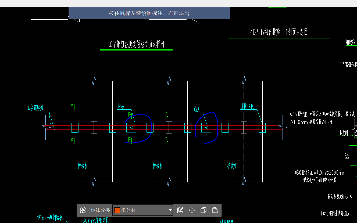
Task: Click the 连接钢板 label
Action: pyautogui.click(x=247, y=107)
